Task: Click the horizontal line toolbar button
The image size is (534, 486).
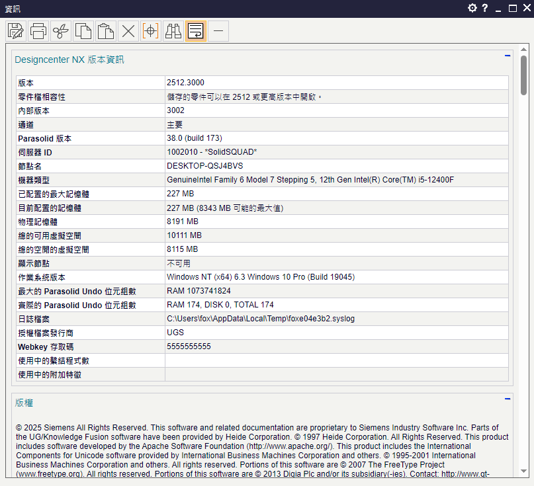Action: (218, 31)
